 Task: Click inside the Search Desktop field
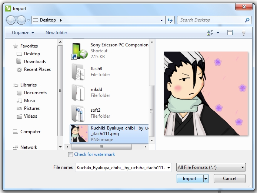pos(214,20)
